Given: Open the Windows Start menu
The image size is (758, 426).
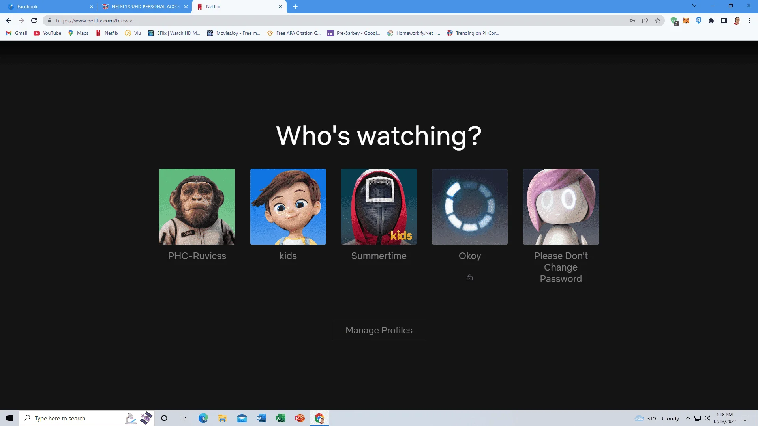Looking at the screenshot, I should (9, 418).
